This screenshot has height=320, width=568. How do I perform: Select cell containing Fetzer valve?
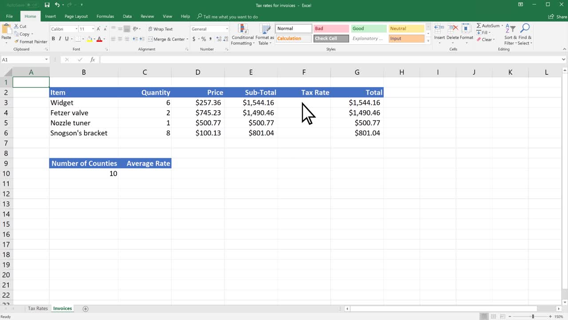tap(83, 113)
